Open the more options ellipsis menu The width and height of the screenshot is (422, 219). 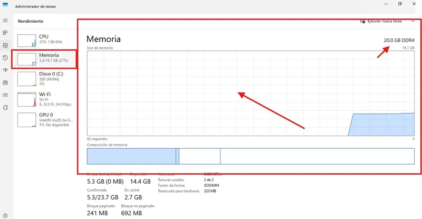413,21
